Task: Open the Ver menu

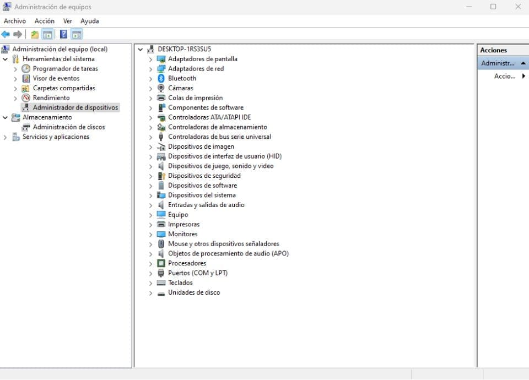Action: click(x=67, y=21)
